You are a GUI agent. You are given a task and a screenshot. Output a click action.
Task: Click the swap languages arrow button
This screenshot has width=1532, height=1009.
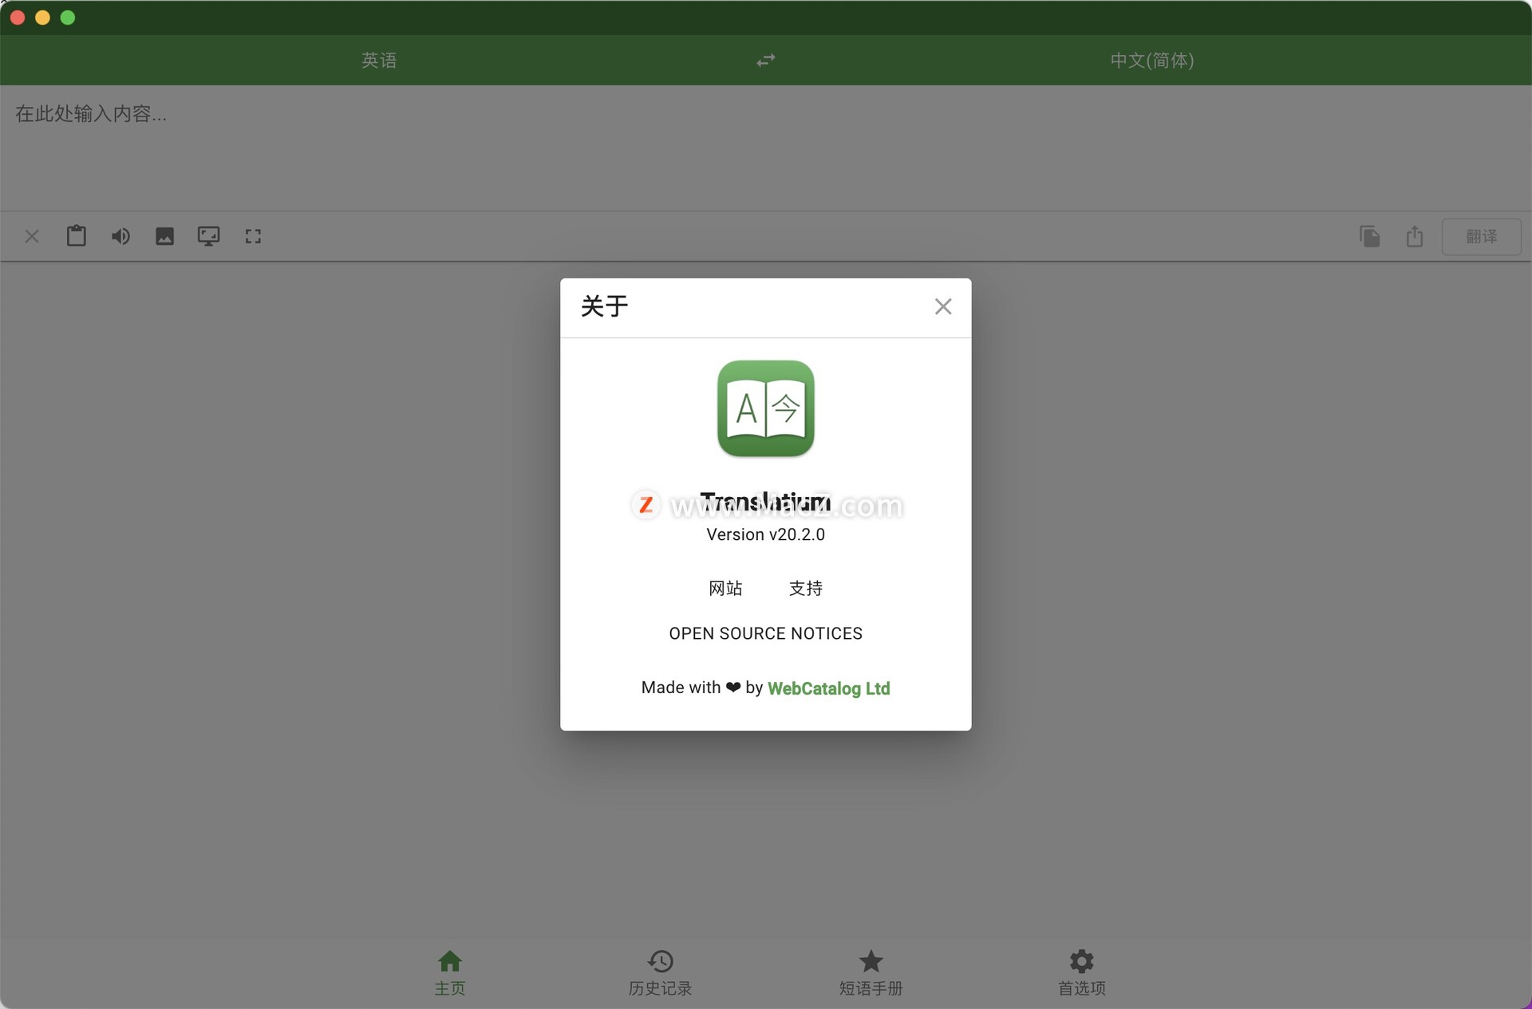[766, 58]
